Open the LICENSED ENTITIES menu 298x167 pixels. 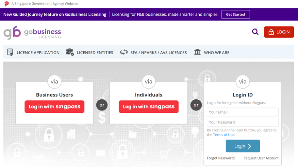[95, 53]
